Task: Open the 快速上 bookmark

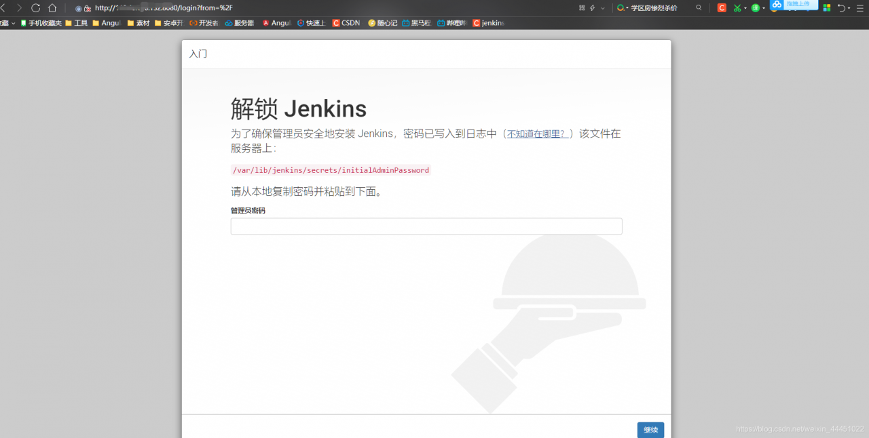Action: pos(312,23)
